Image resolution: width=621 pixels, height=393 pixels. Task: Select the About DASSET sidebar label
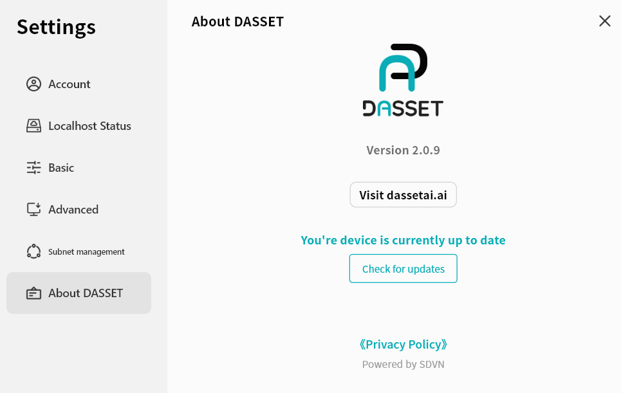[86, 293]
